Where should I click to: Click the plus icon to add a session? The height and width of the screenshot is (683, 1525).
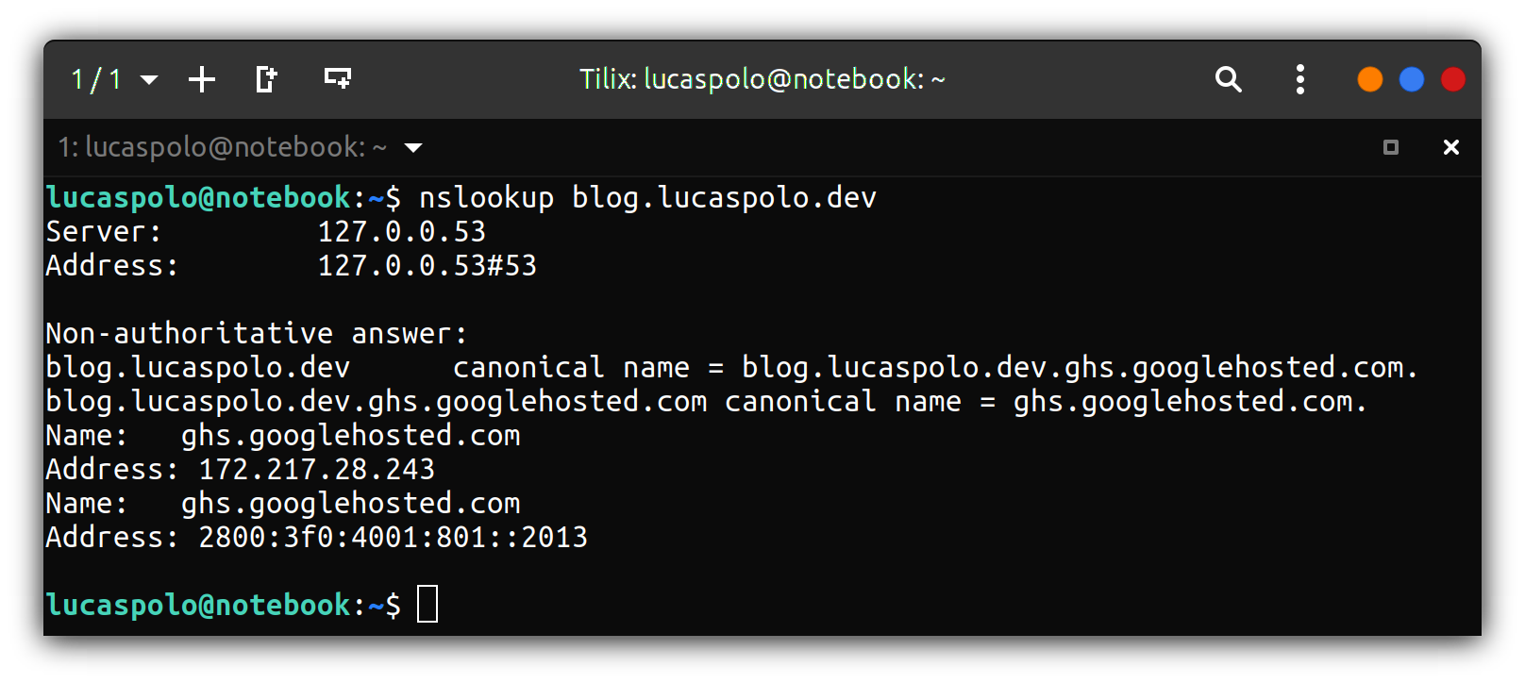pyautogui.click(x=202, y=79)
